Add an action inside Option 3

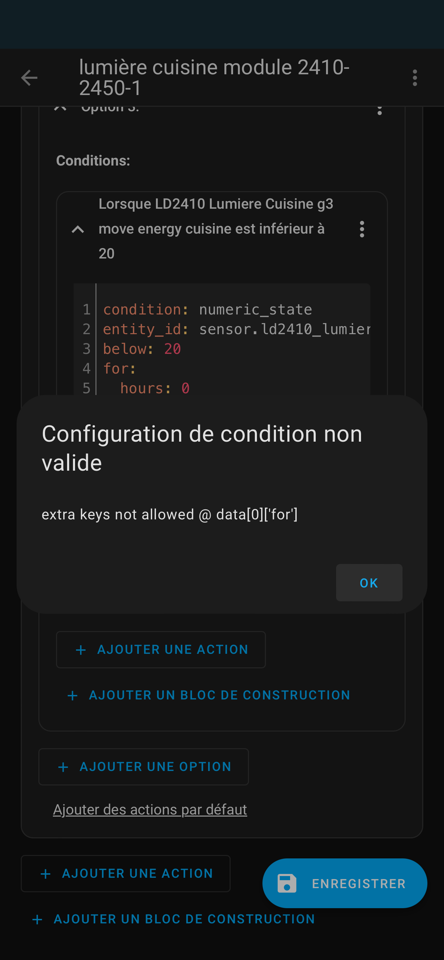(x=161, y=650)
